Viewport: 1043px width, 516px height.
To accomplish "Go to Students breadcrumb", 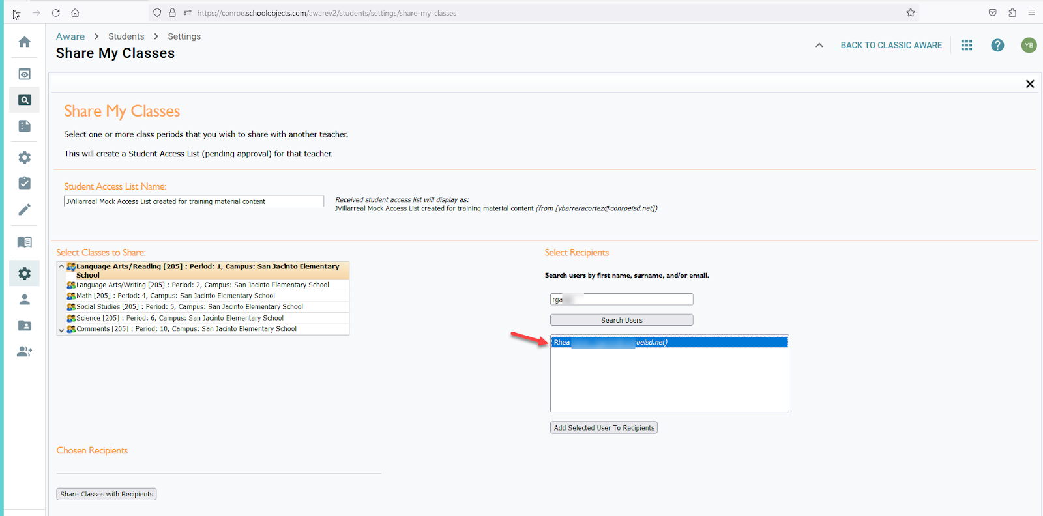I will click(126, 36).
